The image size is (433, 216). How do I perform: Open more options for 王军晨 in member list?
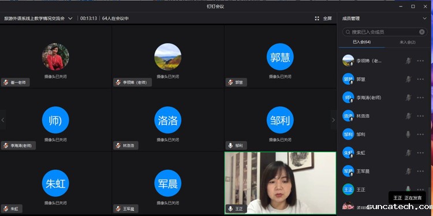coord(420,172)
